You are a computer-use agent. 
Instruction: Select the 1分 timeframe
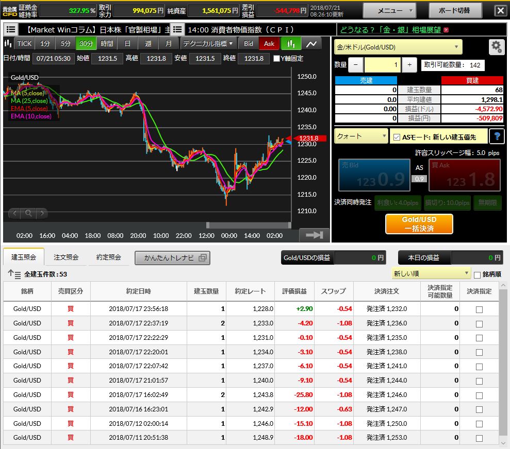45,43
